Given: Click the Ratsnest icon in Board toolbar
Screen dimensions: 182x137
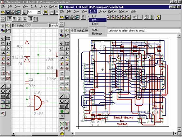Looking at the screenshot, I should (x=62, y=124).
